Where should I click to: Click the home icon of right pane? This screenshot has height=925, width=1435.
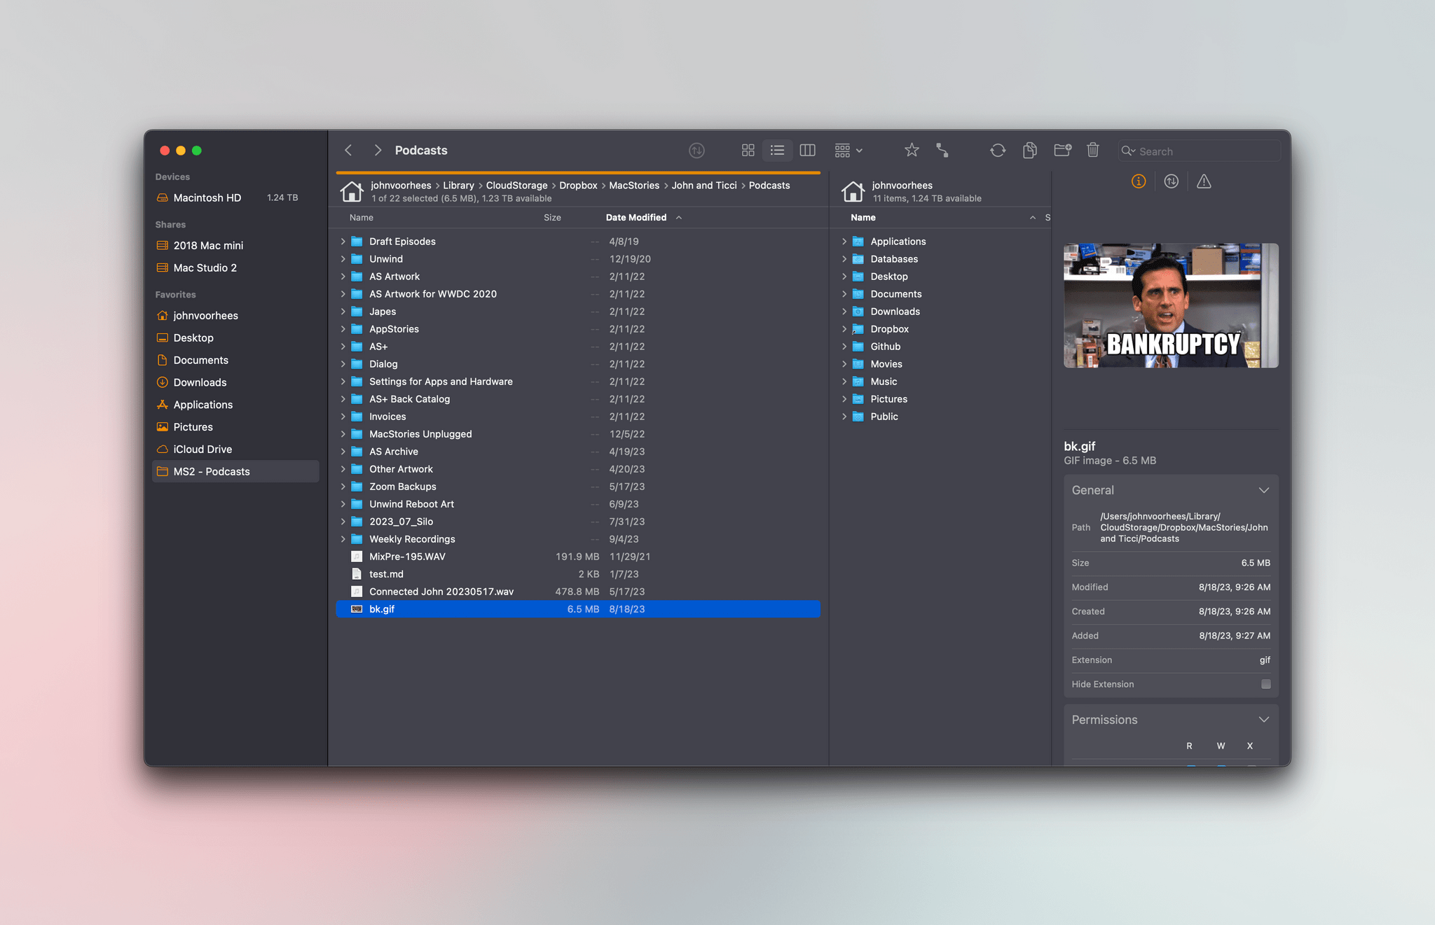tap(853, 191)
